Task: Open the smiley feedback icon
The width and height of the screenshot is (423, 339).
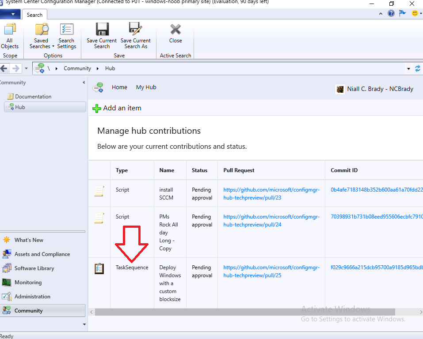Action: pyautogui.click(x=415, y=13)
